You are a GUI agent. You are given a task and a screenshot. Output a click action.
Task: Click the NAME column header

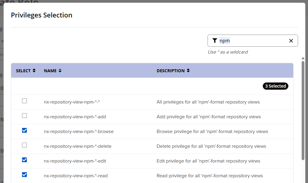point(50,71)
